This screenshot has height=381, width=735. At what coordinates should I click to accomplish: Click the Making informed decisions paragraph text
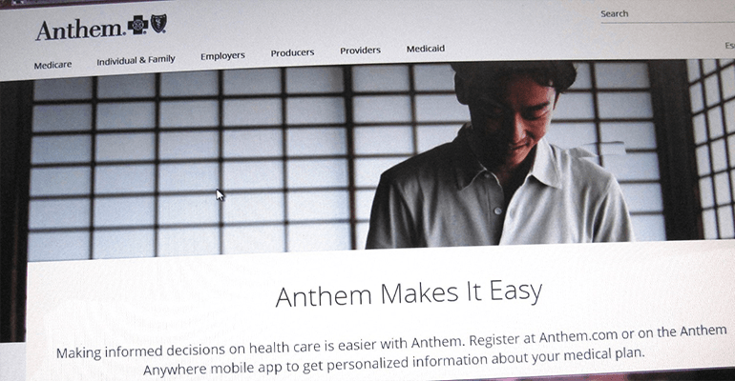pos(392,351)
